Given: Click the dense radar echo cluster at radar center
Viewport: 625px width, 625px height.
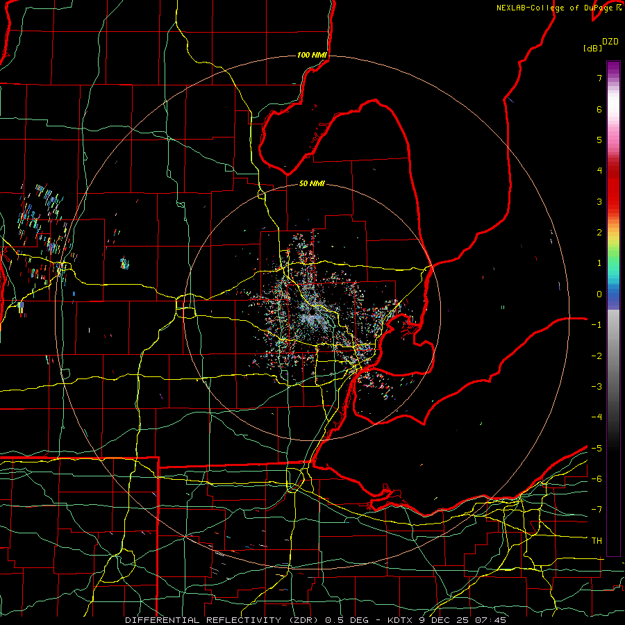Looking at the screenshot, I should pos(313,315).
